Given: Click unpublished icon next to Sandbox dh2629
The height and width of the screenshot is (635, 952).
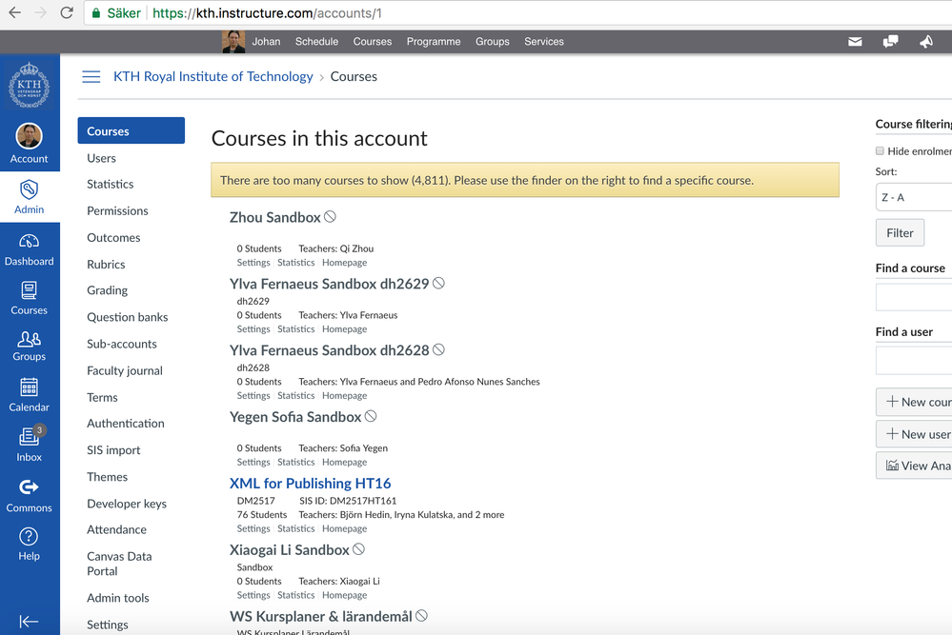Looking at the screenshot, I should pyautogui.click(x=438, y=284).
